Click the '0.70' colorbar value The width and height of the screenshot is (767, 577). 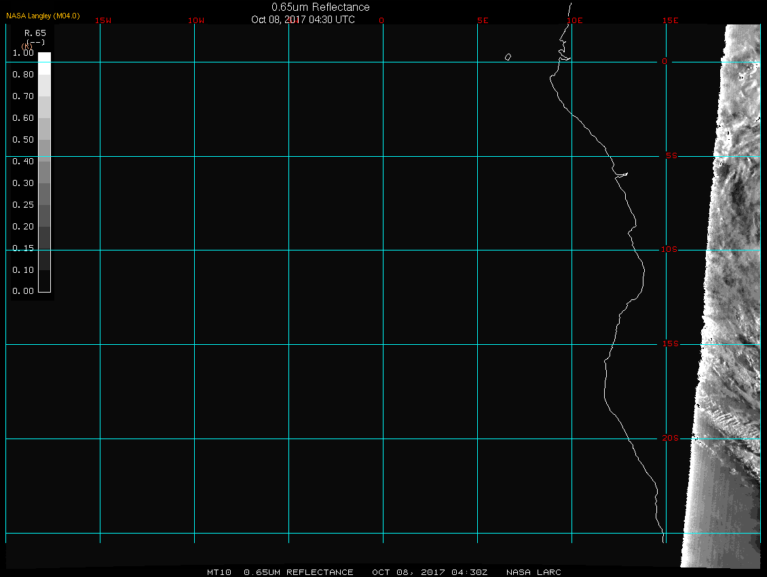tap(23, 96)
